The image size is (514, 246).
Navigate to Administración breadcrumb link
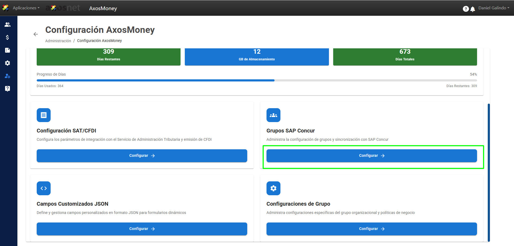pos(58,41)
